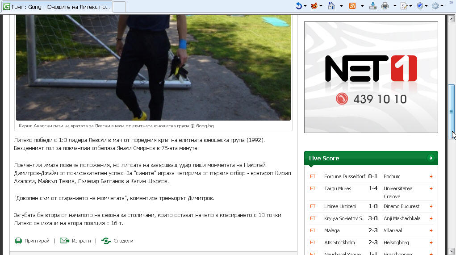456x255 pixels.
Task: Expand AIK Stockholm match red arrow
Action: pos(431,243)
